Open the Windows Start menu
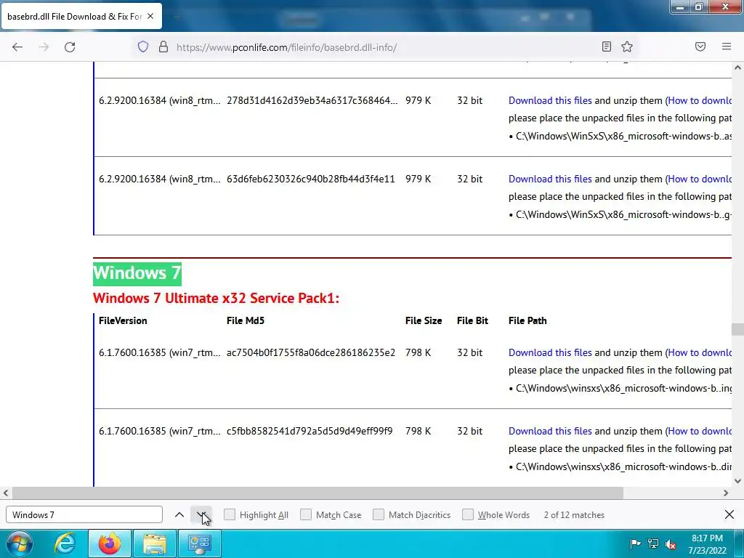The height and width of the screenshot is (558, 744). [x=18, y=543]
